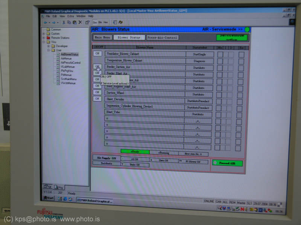Click the Main Menu button
Image resolution: width=301 pixels, height=225 pixels.
point(102,38)
